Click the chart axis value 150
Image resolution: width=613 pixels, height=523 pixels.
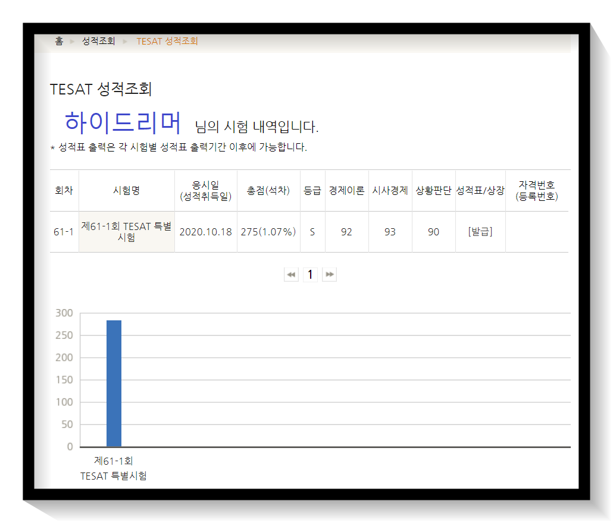coord(64,380)
